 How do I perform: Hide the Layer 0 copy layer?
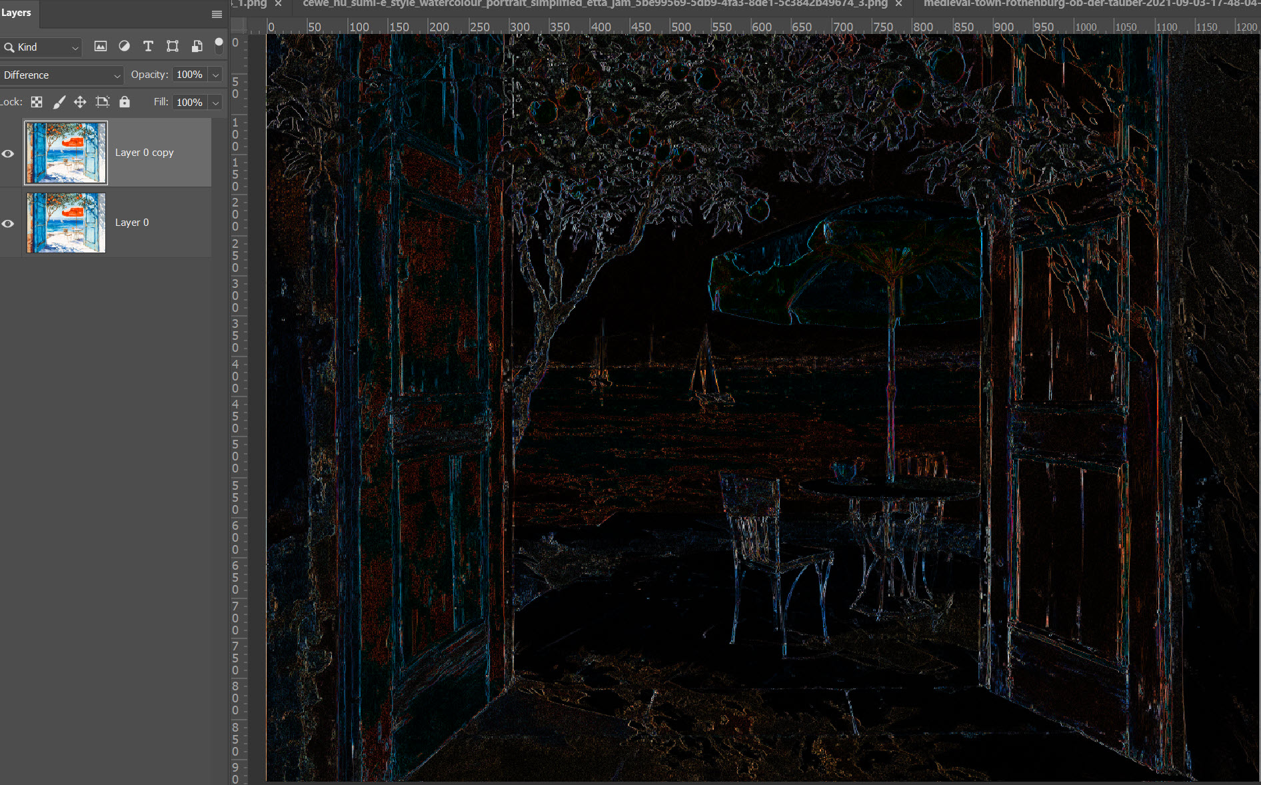(8, 154)
